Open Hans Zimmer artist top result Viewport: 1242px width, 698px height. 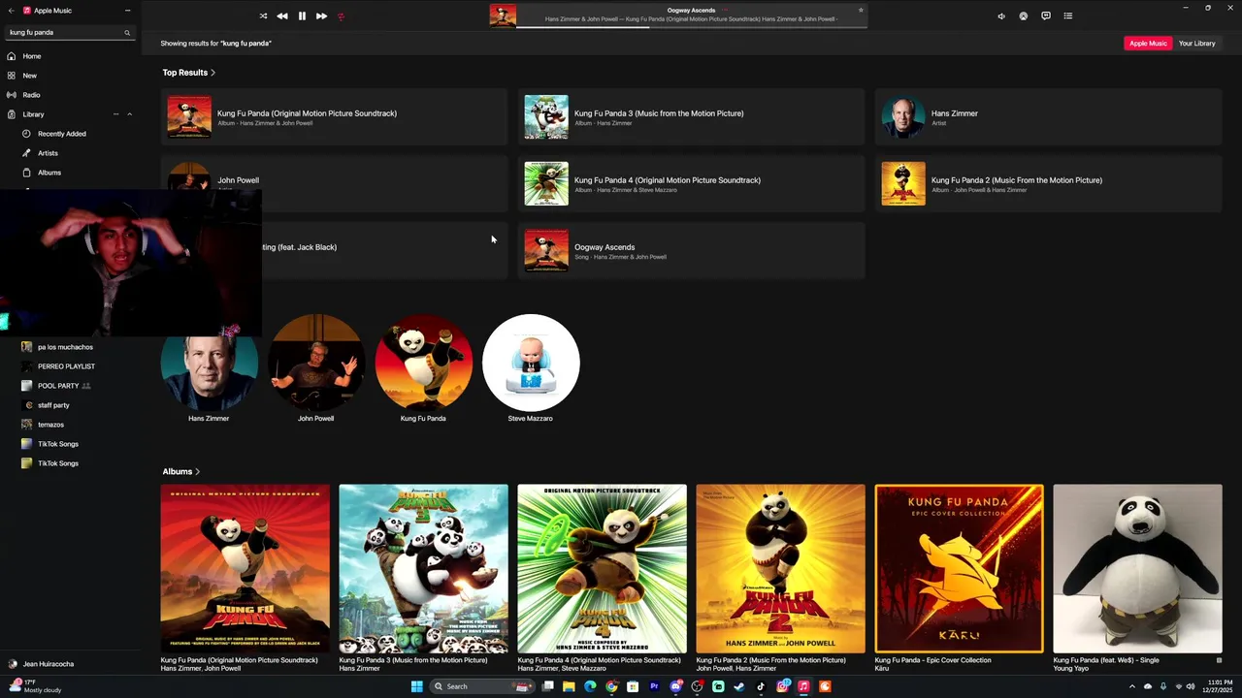point(1048,117)
